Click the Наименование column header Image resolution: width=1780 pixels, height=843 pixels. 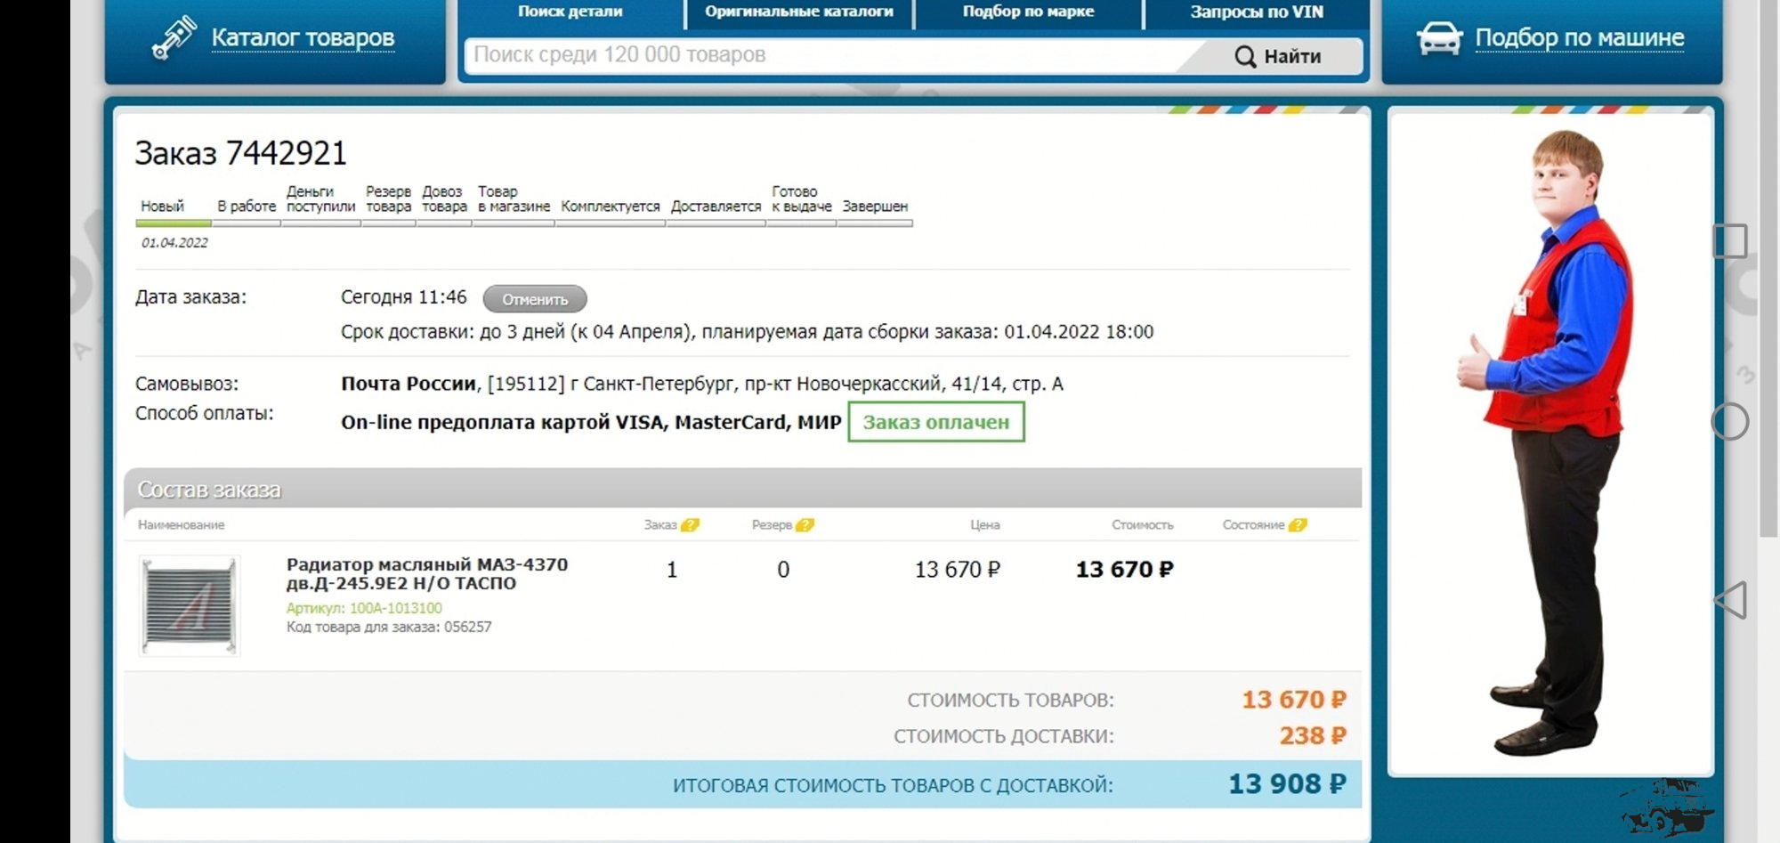(182, 525)
